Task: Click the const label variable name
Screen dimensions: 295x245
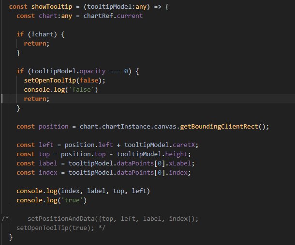Action: coord(48,163)
